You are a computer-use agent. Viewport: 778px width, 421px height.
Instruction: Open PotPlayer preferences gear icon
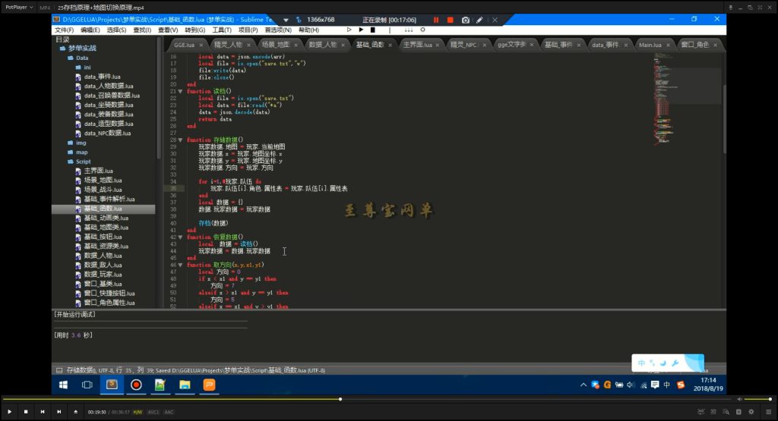(x=751, y=412)
